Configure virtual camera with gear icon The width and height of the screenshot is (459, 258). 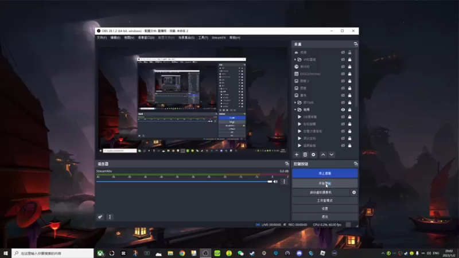click(354, 193)
